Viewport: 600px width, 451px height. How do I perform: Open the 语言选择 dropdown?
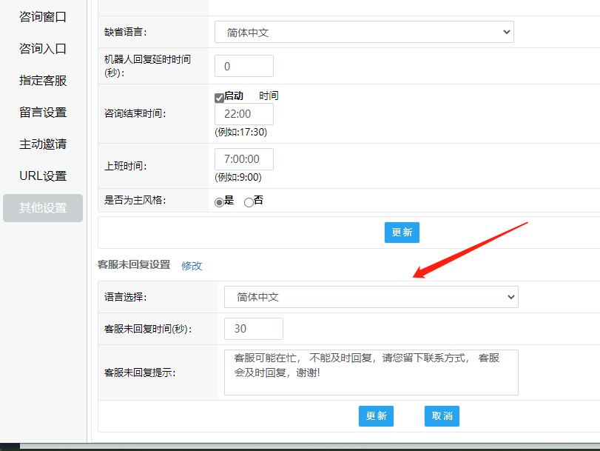coord(371,297)
